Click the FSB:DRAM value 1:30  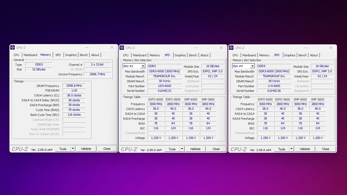tap(74, 90)
